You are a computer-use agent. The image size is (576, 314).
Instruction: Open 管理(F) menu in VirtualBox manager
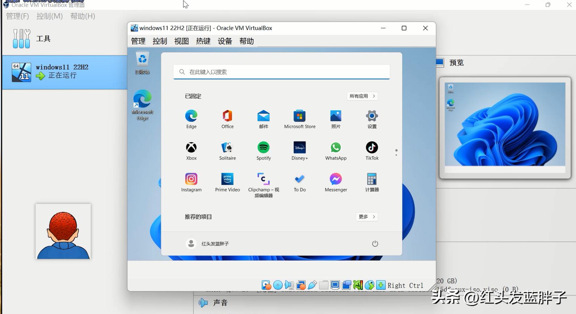pos(17,16)
